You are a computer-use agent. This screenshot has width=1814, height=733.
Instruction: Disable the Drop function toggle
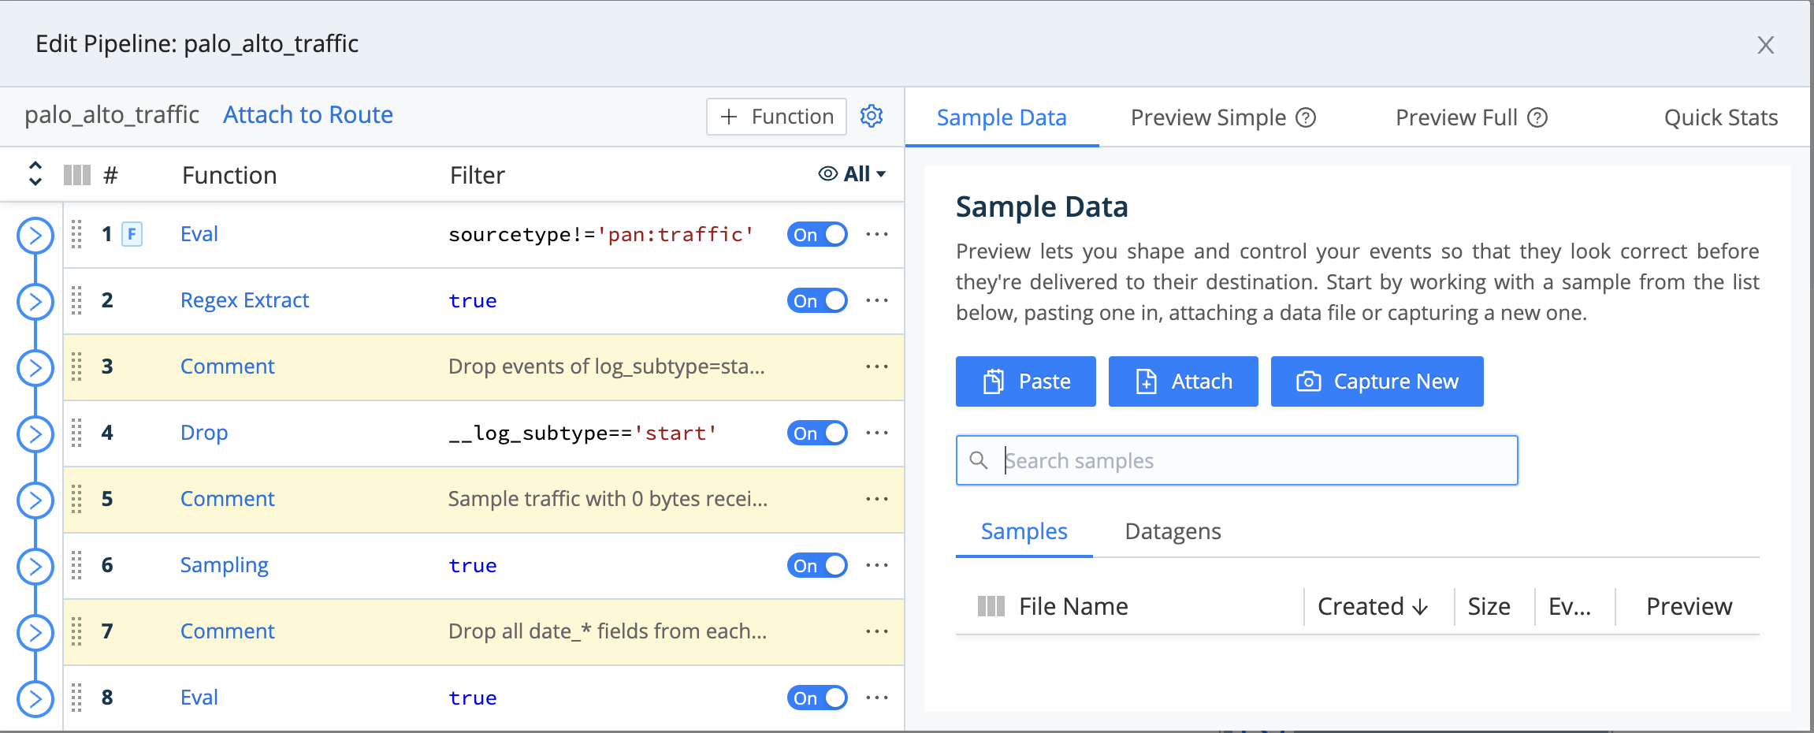817,433
